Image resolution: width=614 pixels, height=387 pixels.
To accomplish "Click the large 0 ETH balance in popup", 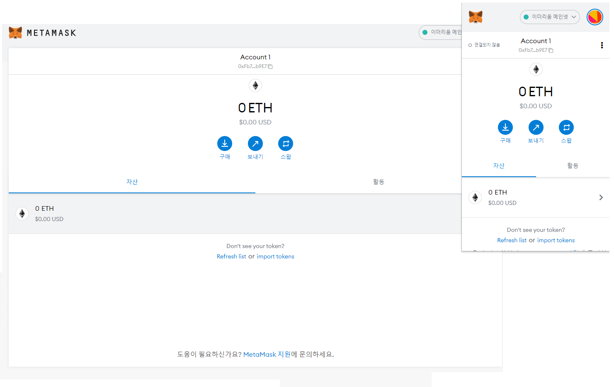I will [x=536, y=92].
